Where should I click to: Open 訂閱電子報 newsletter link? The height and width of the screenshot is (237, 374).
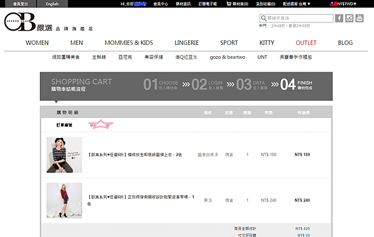[x=208, y=4]
